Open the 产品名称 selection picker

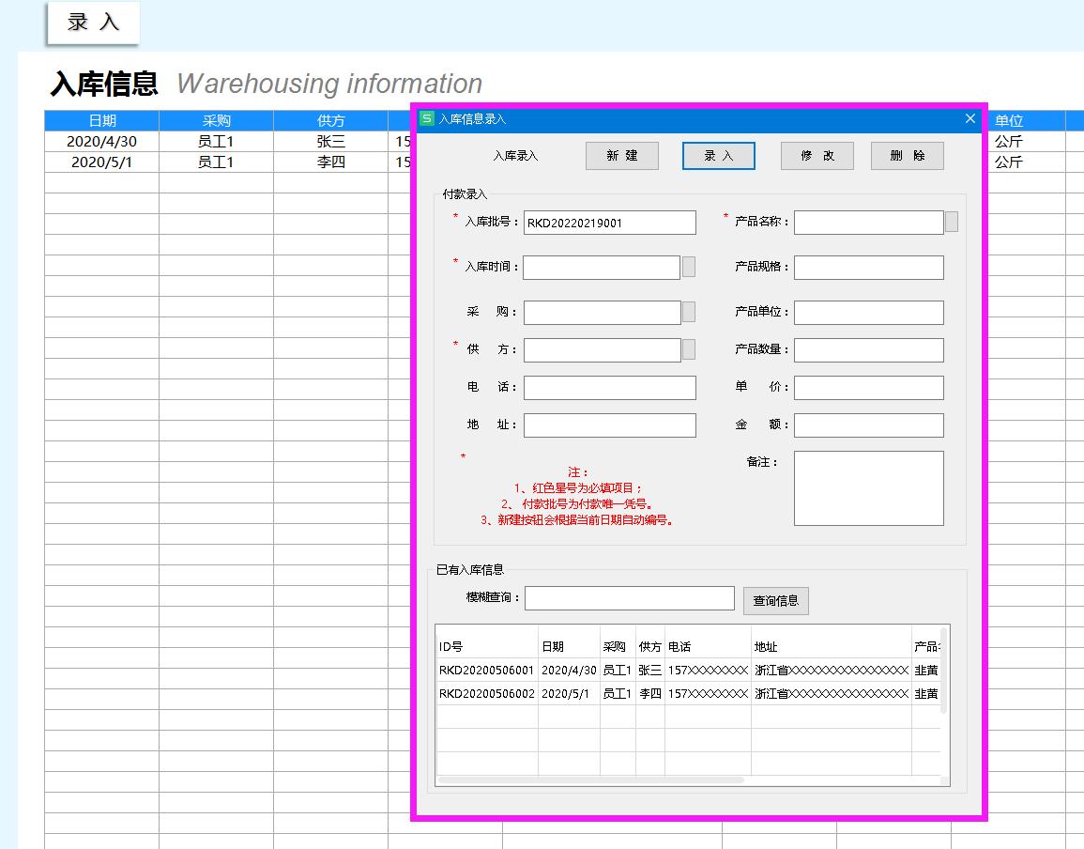[950, 222]
